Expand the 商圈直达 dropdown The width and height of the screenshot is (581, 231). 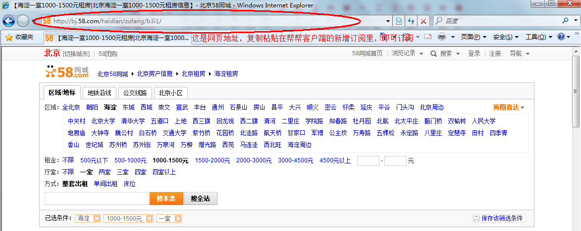pyautogui.click(x=509, y=107)
